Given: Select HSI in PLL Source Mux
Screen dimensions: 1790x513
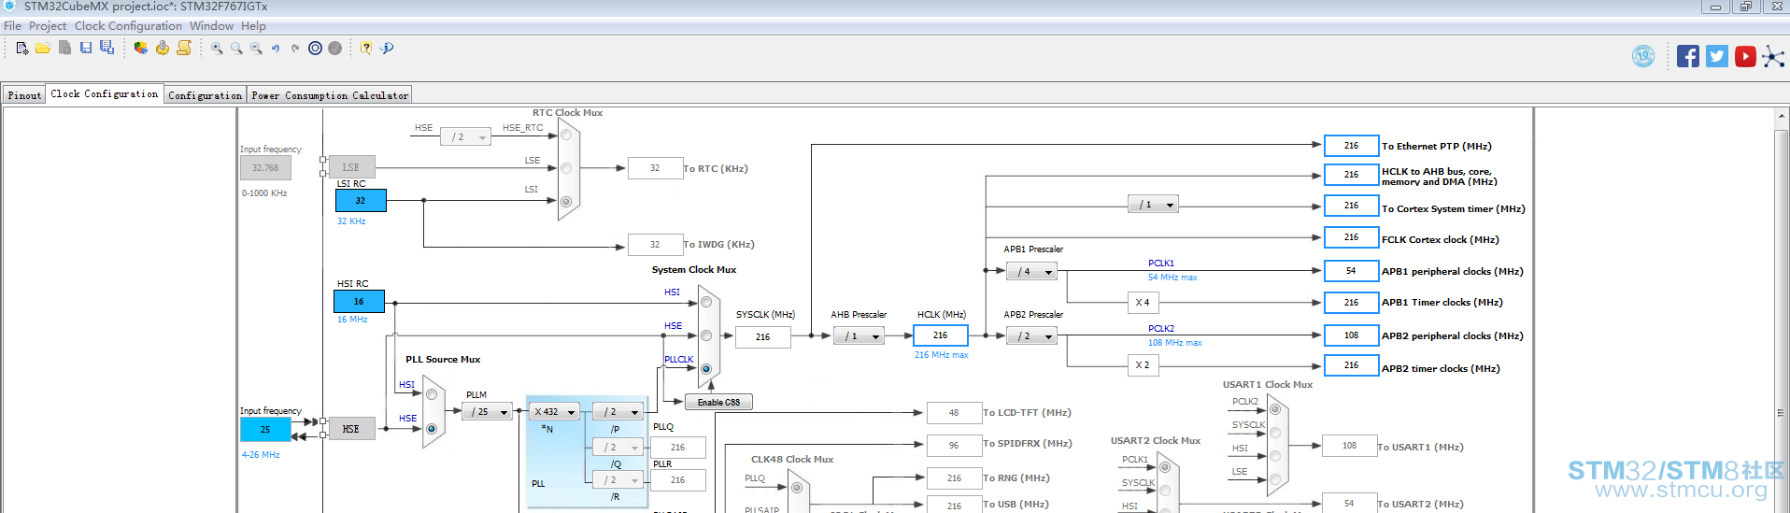Looking at the screenshot, I should 432,394.
